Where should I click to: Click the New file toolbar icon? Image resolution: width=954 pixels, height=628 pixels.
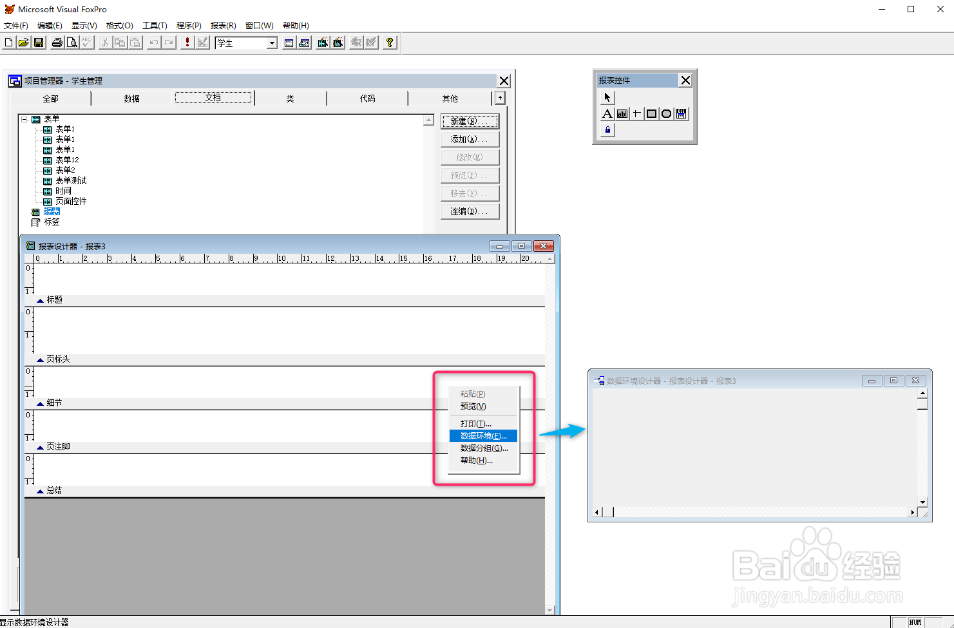tap(9, 43)
